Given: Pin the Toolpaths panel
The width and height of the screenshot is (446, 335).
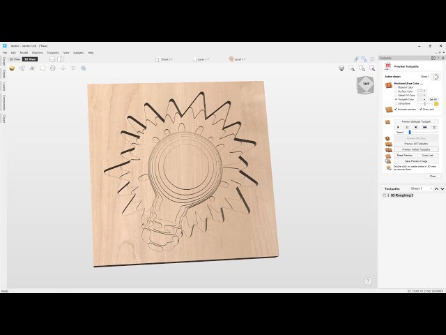Looking at the screenshot, I should coord(443,58).
